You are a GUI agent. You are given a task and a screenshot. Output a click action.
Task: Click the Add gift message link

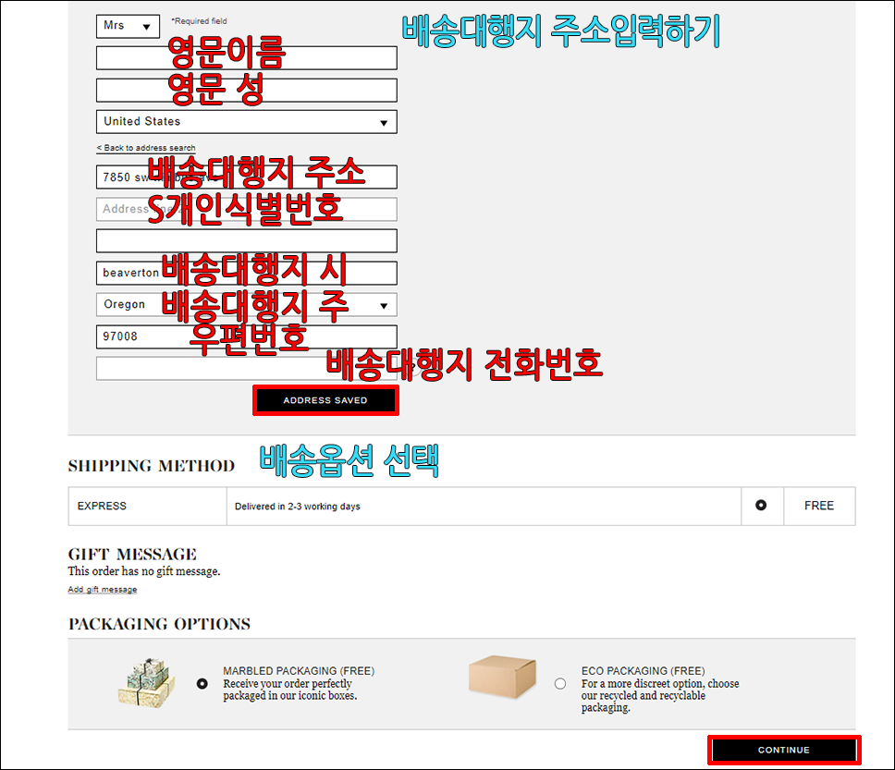(102, 590)
